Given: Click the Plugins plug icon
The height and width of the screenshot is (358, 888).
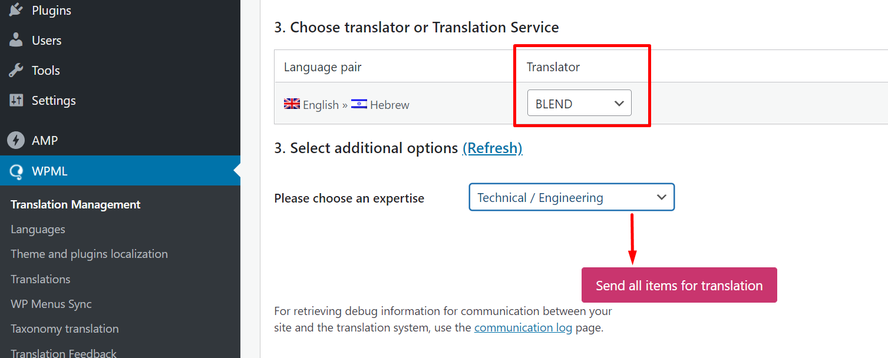Looking at the screenshot, I should [x=16, y=10].
